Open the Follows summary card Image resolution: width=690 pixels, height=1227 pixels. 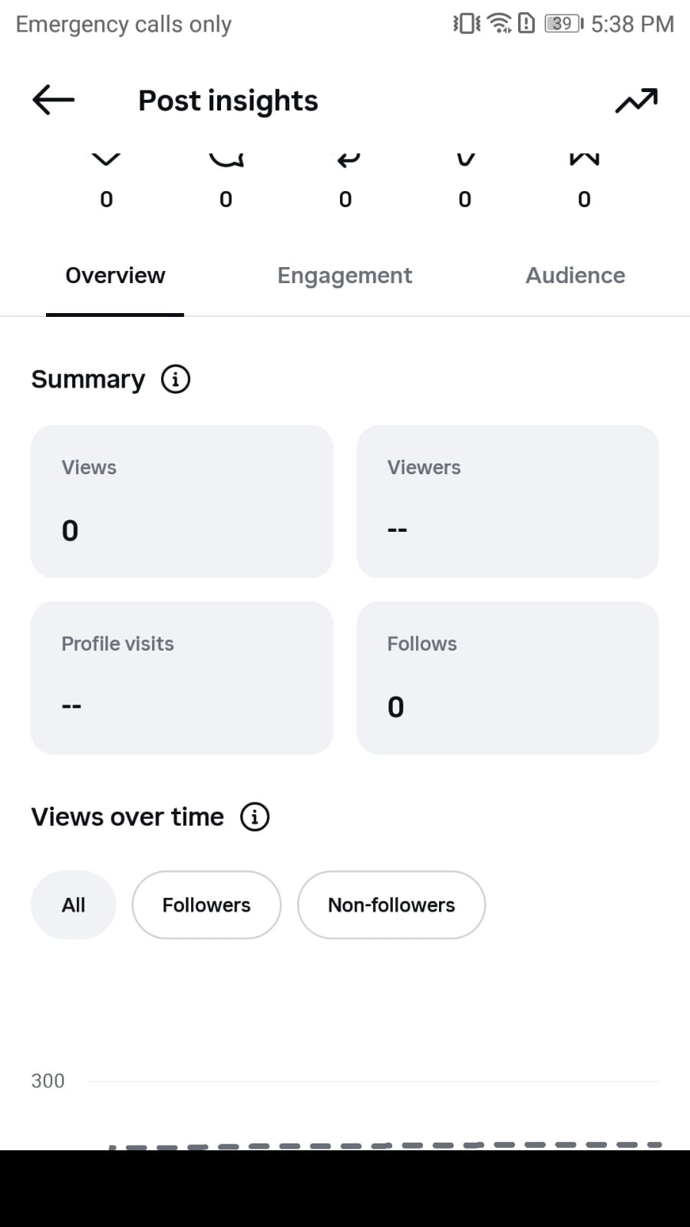click(507, 678)
